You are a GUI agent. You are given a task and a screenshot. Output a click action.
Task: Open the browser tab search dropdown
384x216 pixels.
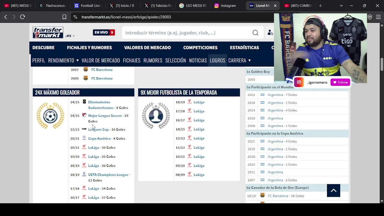click(341, 5)
